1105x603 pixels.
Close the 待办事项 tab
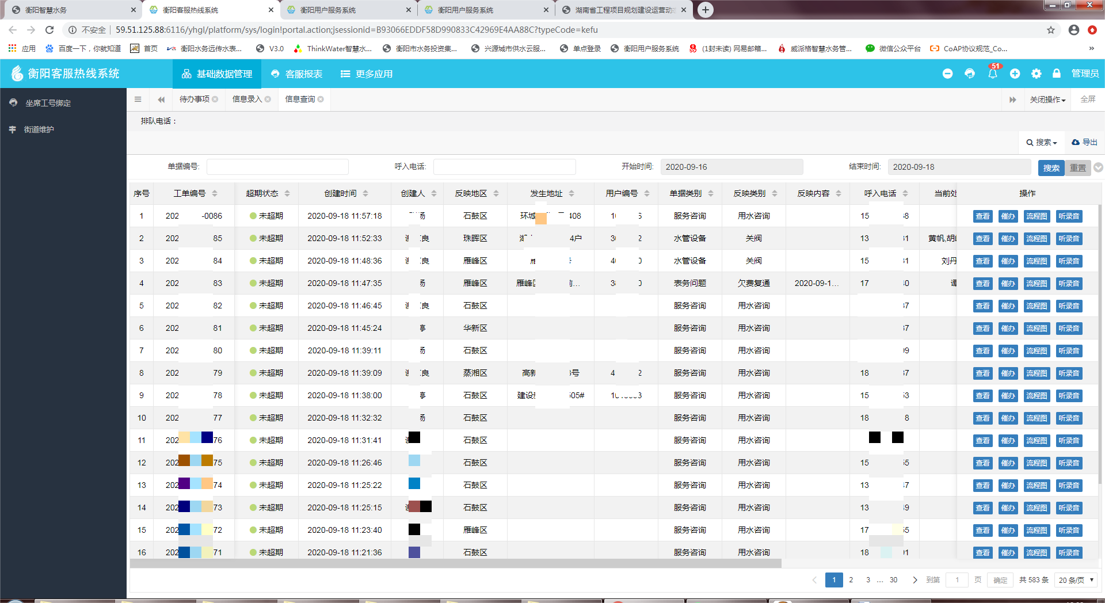coord(215,100)
